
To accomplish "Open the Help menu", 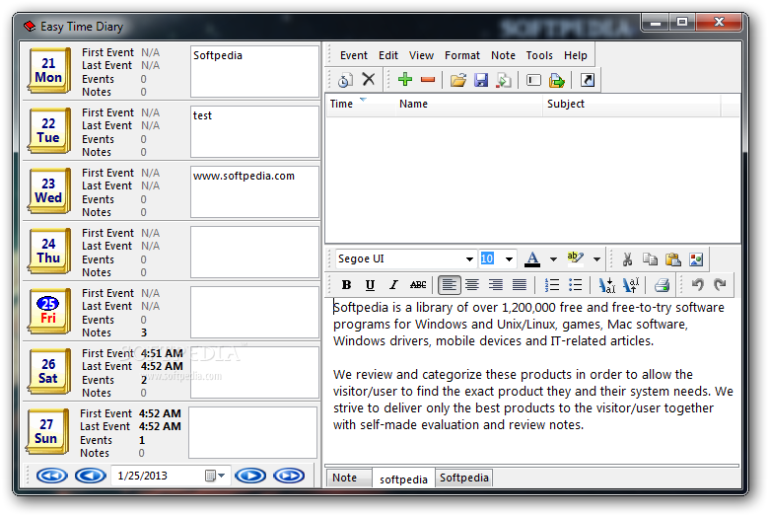I will (x=576, y=55).
